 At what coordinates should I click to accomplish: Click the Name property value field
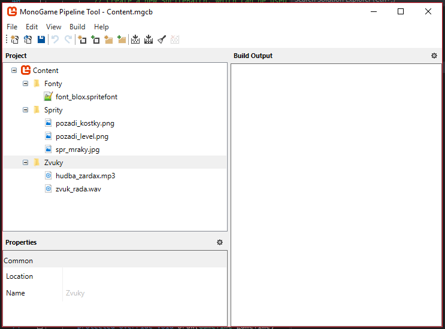coord(144,293)
